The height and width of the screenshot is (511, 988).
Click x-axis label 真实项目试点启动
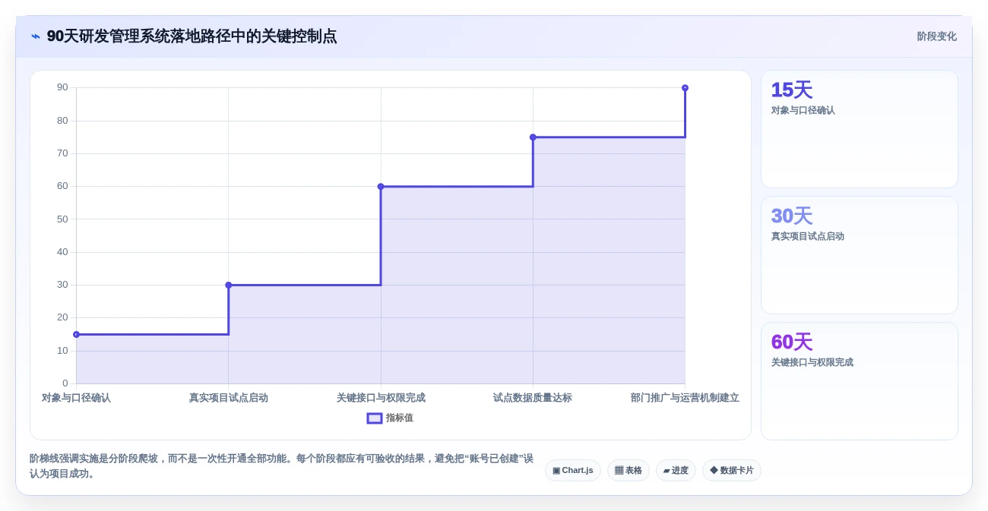point(229,398)
